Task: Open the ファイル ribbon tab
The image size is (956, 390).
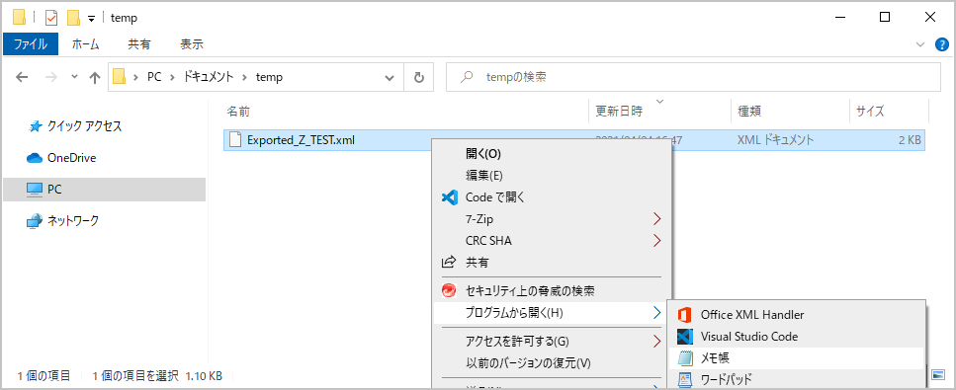Action: [31, 44]
